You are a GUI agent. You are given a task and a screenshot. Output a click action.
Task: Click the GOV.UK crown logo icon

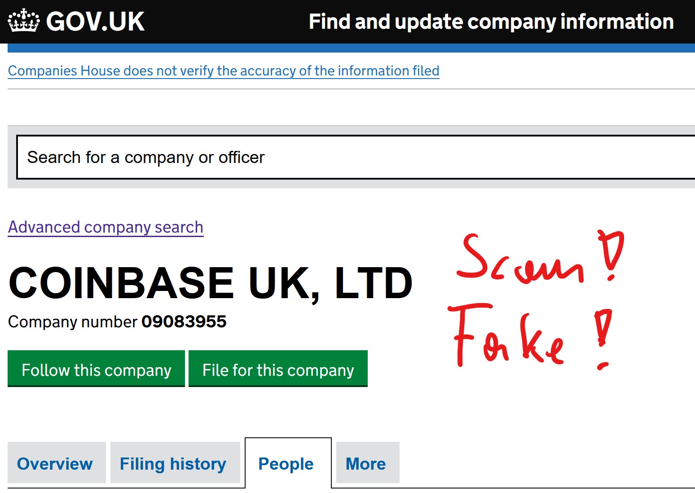23,21
